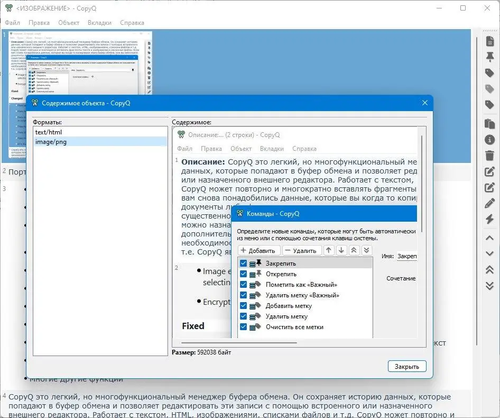This screenshot has height=418, width=500.
Task: Click the pencil Edit notes icon
Action: click(x=490, y=203)
